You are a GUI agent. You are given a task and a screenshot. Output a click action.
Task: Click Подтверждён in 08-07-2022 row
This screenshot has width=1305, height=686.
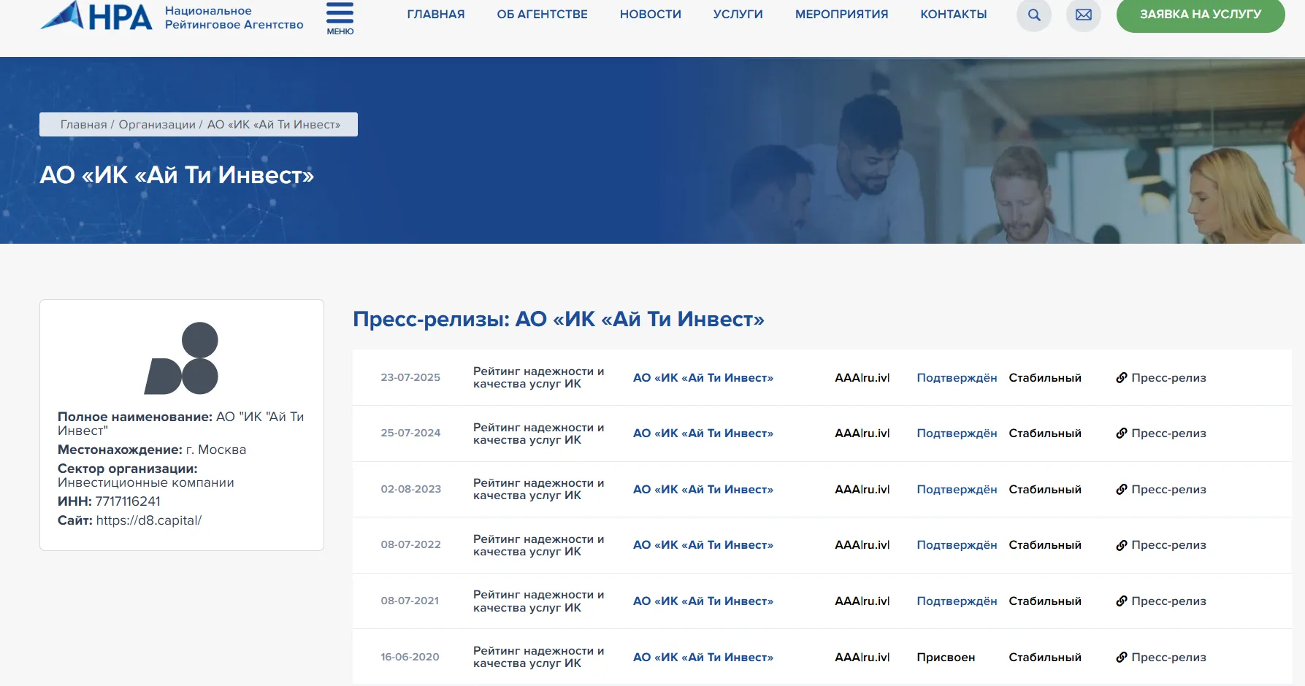click(x=957, y=544)
